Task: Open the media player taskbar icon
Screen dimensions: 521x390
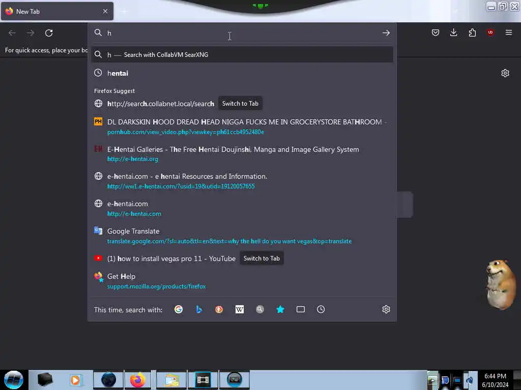Action: coord(75,380)
